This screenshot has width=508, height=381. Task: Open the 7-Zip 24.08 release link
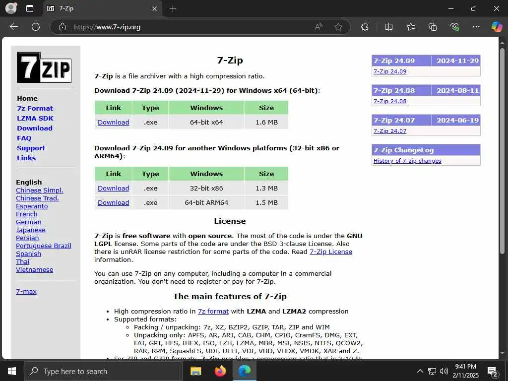tap(390, 101)
